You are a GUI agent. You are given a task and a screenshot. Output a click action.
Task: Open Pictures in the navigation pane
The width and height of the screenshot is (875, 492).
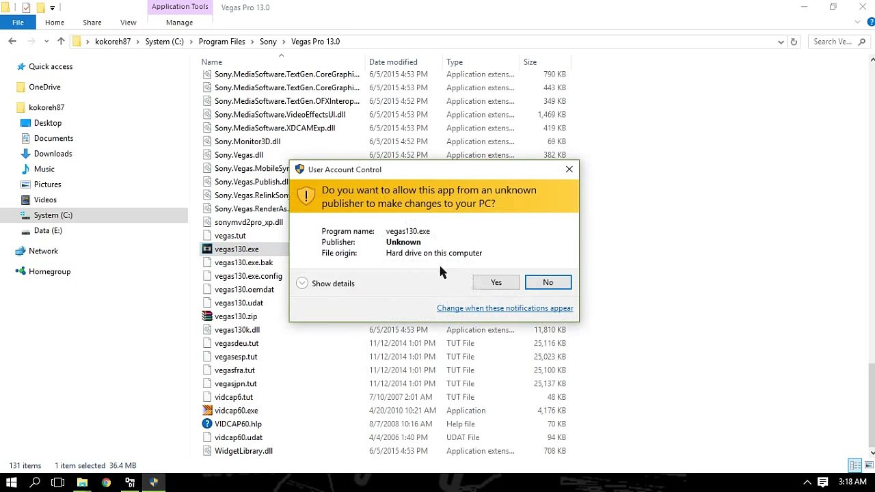[x=48, y=184]
